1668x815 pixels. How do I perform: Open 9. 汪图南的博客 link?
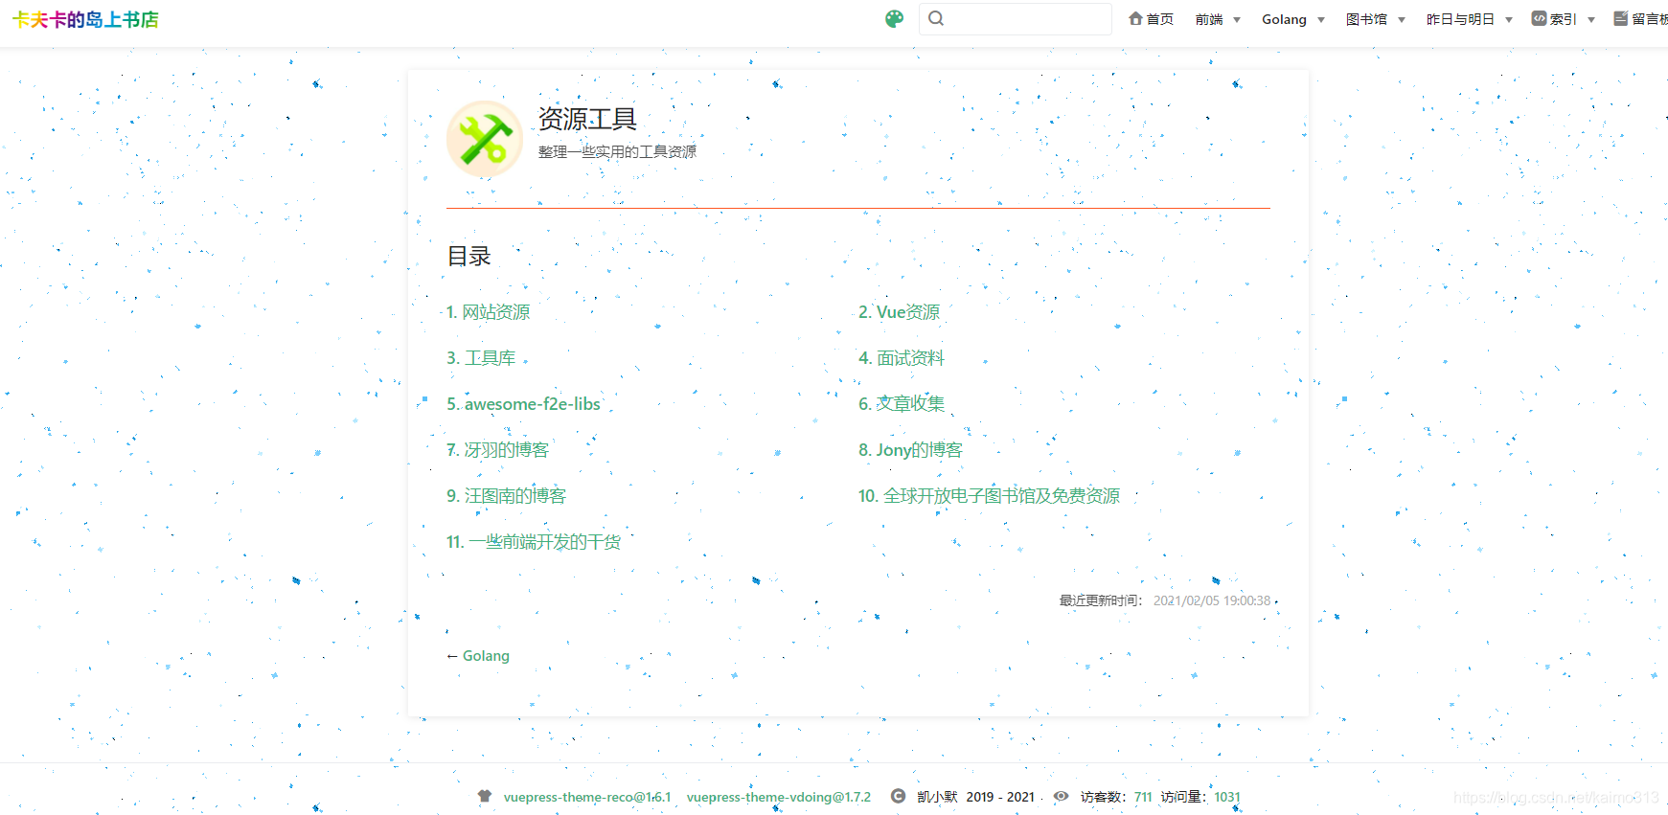(506, 496)
